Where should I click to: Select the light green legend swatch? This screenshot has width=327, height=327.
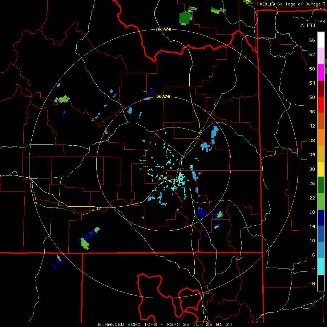tap(321, 201)
